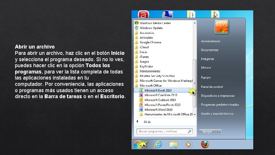Click the Buscar programas y archivos field
This screenshot has height=155, width=275.
pyautogui.click(x=164, y=131)
